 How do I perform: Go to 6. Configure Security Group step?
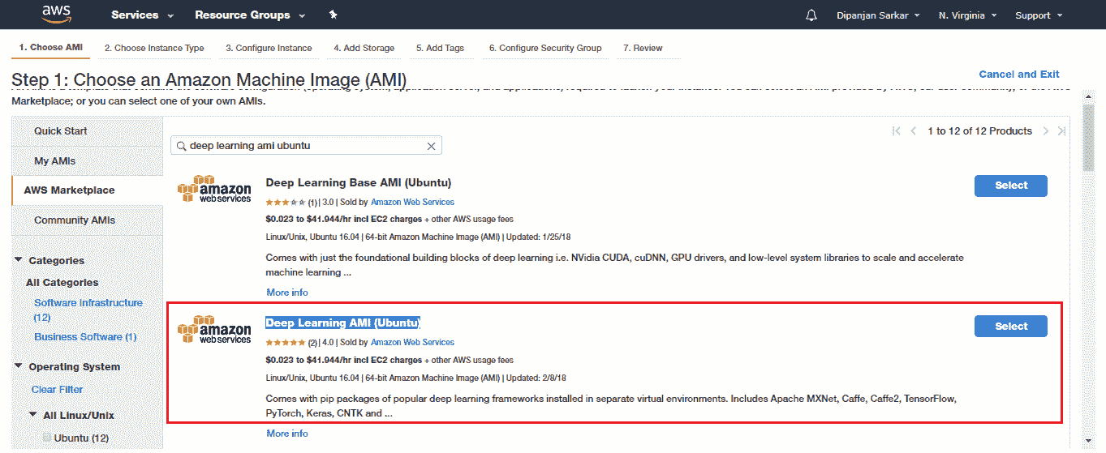tap(545, 48)
